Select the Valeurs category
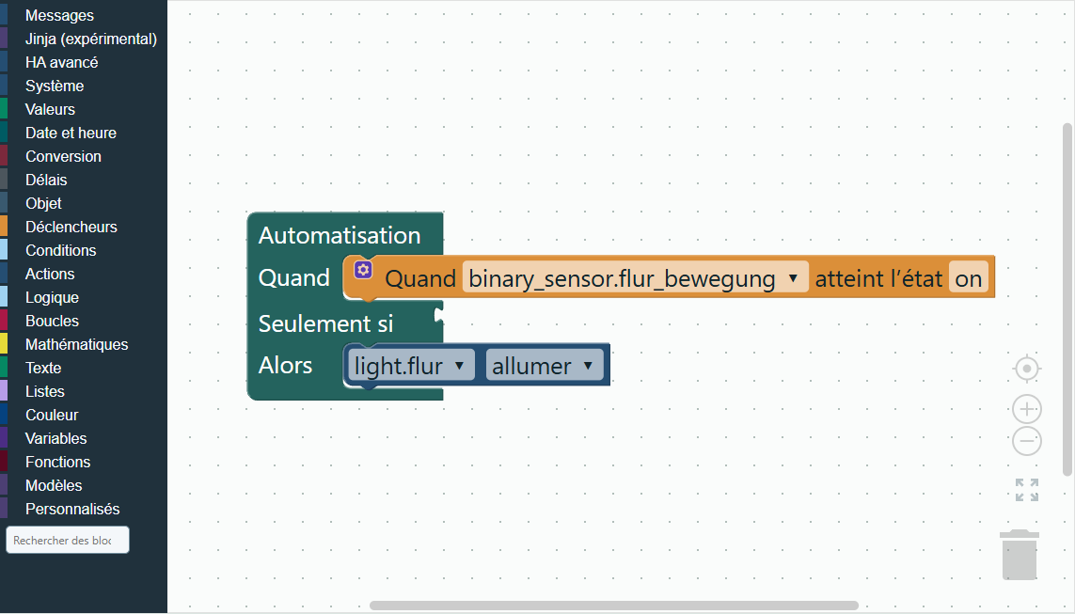This screenshot has width=1075, height=614. click(84, 109)
